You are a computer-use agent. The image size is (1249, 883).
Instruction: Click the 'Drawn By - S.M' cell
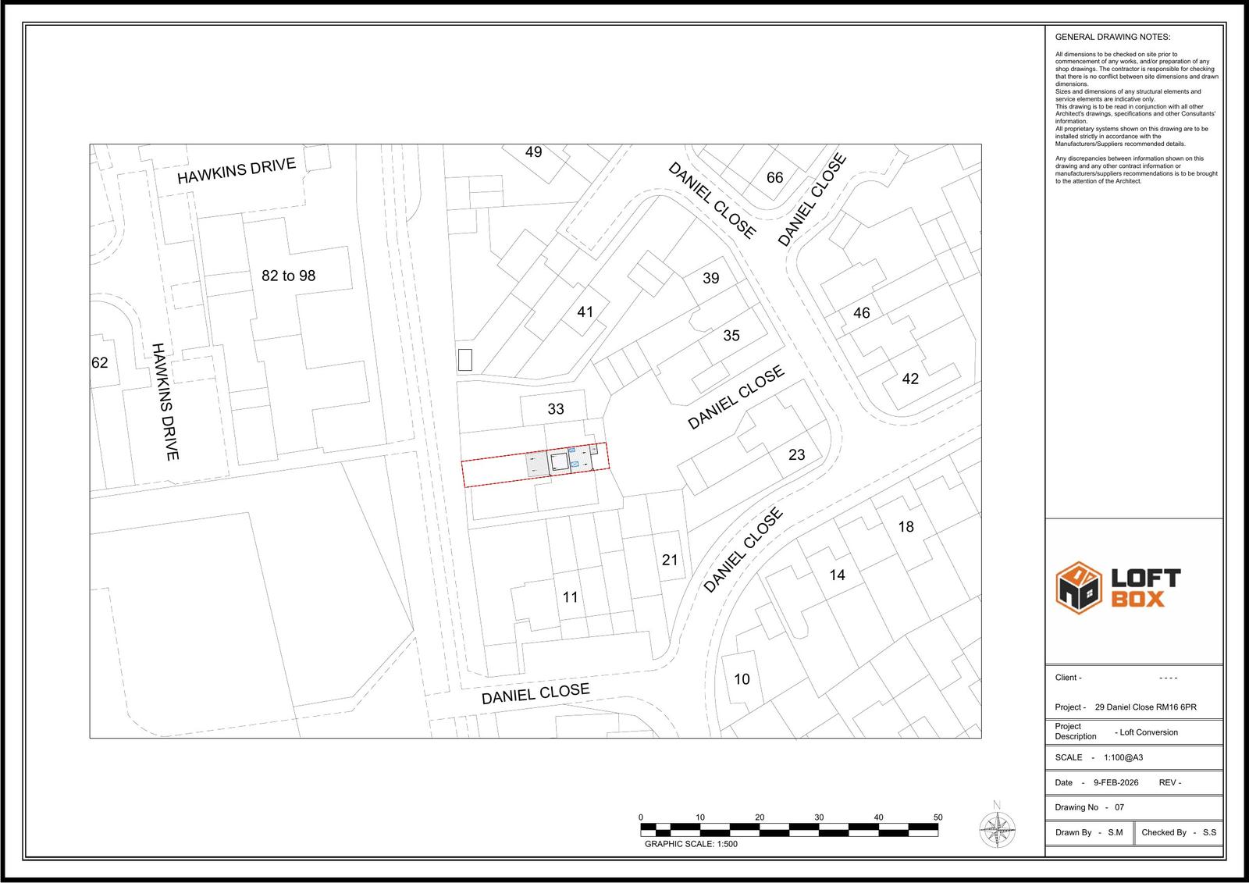1088,832
